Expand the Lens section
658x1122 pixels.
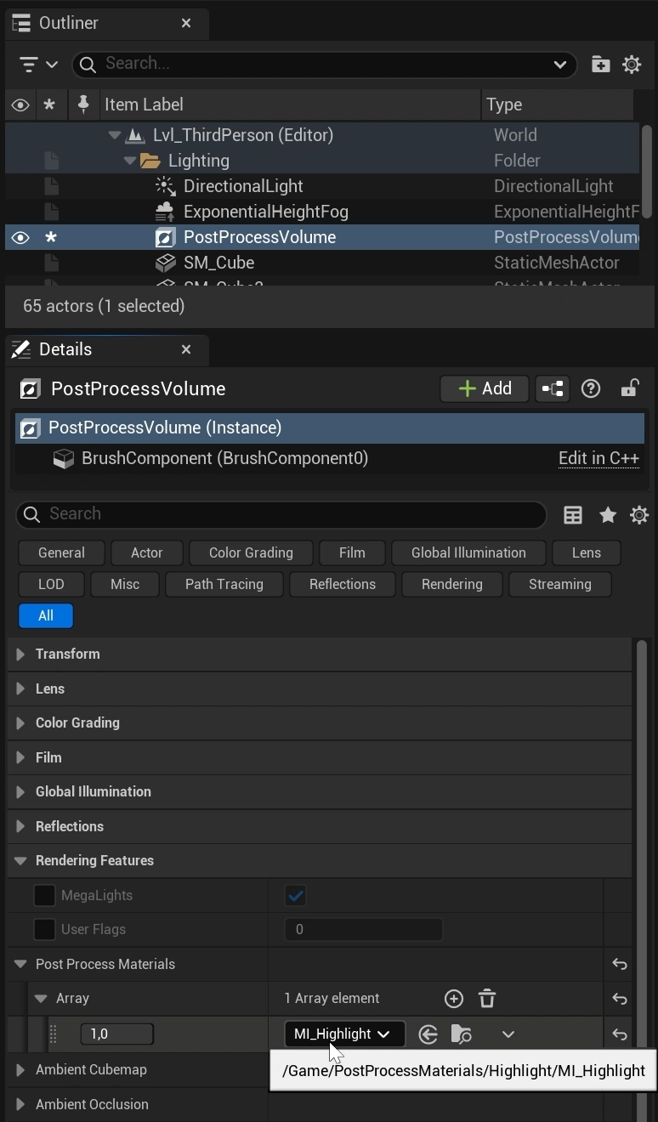point(20,688)
